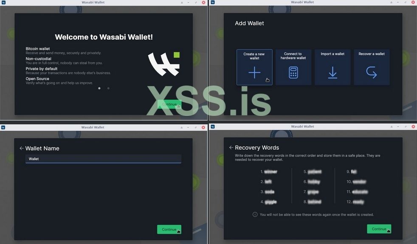Viewport: 417px width, 244px height.
Task: Click the curved arrow icon for Recover a wallet
Action: pos(372,72)
